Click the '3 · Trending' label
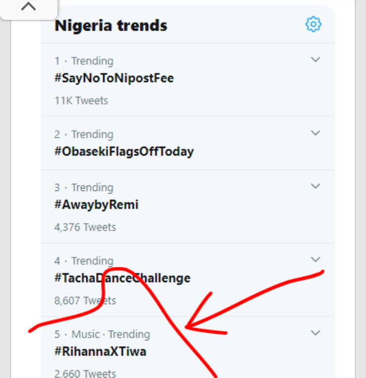366x378 pixels. point(84,187)
